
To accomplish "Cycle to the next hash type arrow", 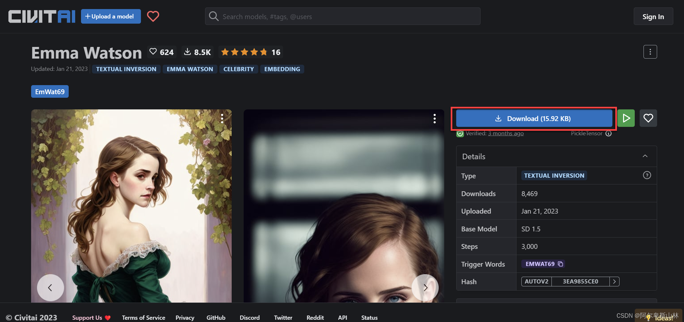I will pos(614,282).
